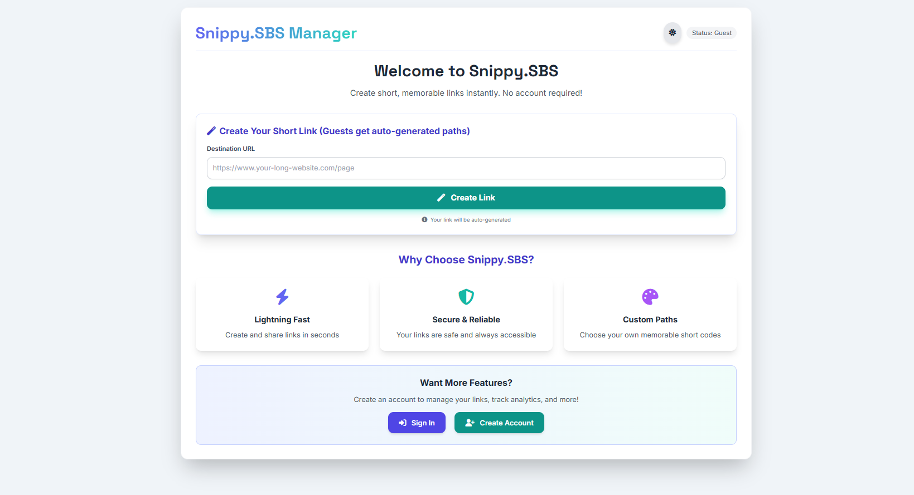Click the palette icon for Custom Paths
The height and width of the screenshot is (495, 914).
click(x=650, y=297)
